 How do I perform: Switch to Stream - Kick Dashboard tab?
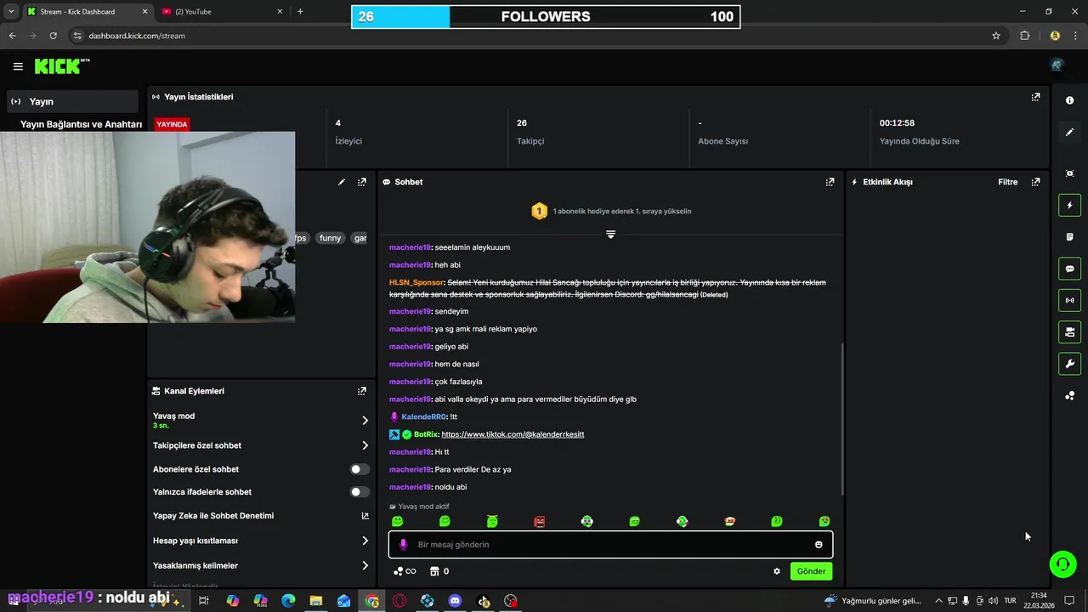point(87,12)
